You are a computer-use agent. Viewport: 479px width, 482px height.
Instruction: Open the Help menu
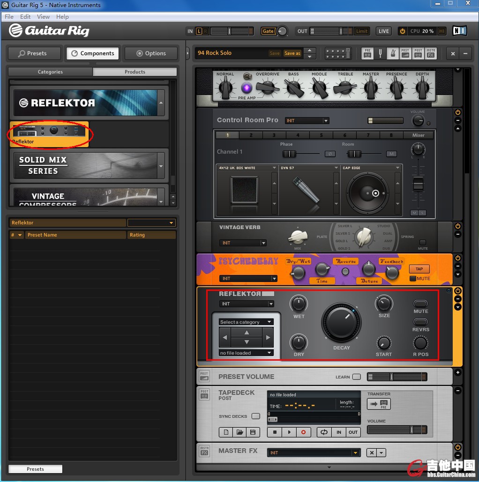pyautogui.click(x=62, y=16)
